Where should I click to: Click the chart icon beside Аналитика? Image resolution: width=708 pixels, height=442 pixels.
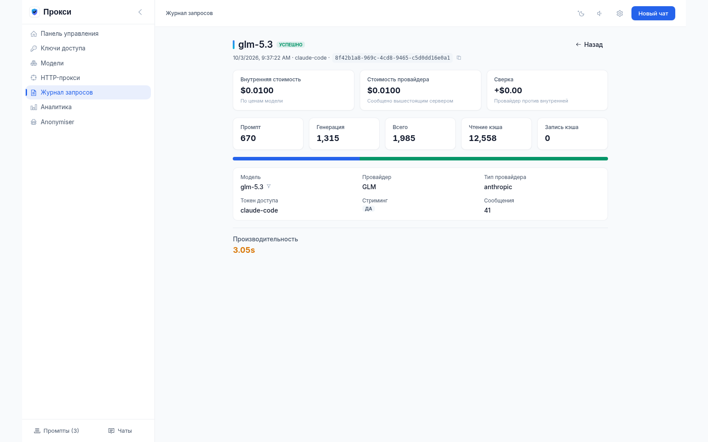point(34,107)
